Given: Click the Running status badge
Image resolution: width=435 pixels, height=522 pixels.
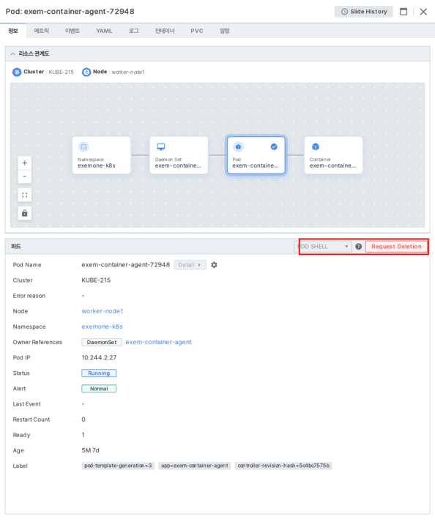Looking at the screenshot, I should point(99,373).
